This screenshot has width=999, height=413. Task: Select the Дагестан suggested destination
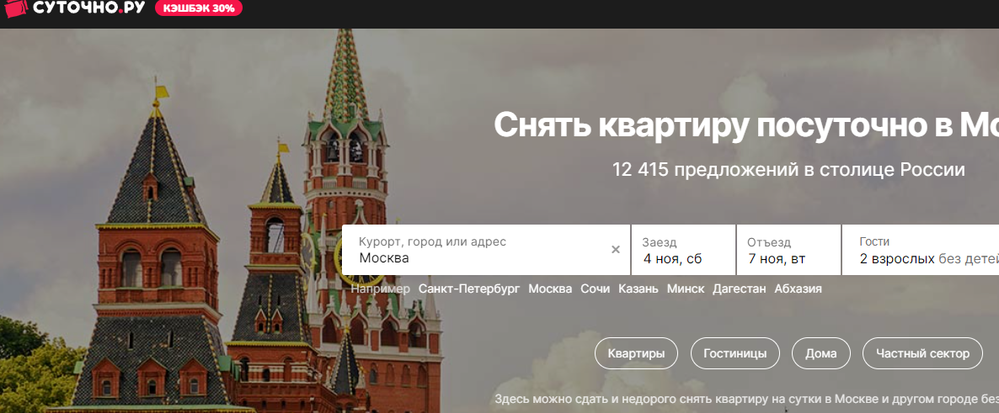click(x=739, y=289)
